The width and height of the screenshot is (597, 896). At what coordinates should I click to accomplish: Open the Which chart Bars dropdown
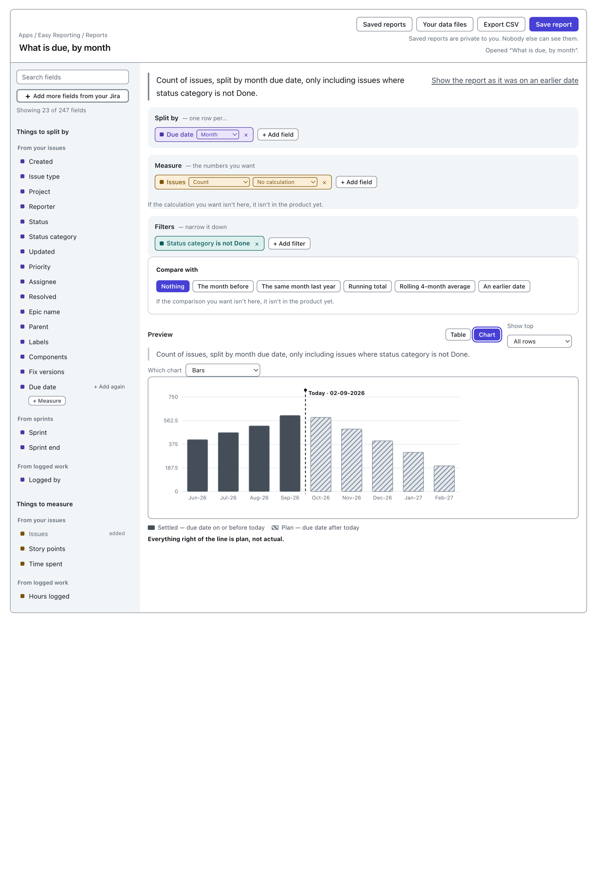pos(223,370)
